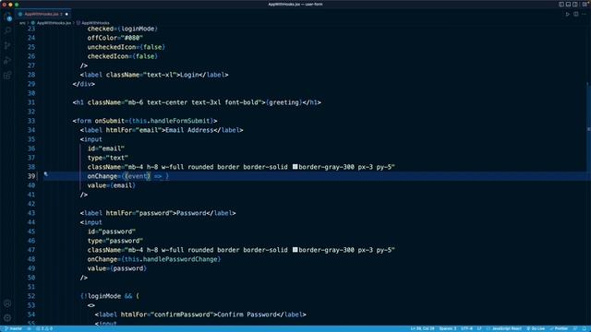The width and height of the screenshot is (591, 332).
Task: Open the Extensions view in the activity bar
Action: (x=7, y=76)
